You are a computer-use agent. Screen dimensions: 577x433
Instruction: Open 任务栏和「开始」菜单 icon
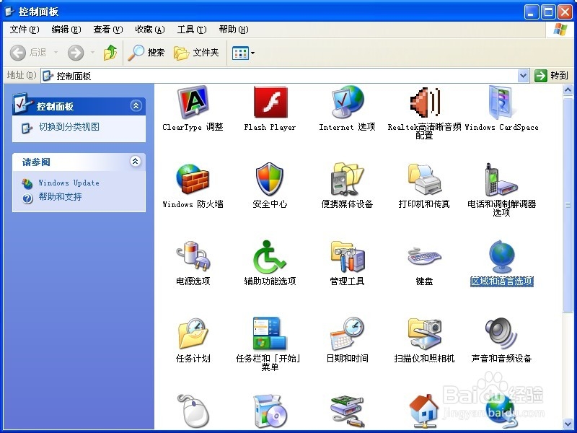pyautogui.click(x=270, y=333)
